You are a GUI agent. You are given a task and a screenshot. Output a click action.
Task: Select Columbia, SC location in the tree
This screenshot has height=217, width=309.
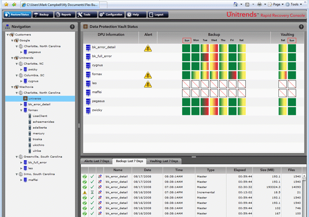coord(34,75)
